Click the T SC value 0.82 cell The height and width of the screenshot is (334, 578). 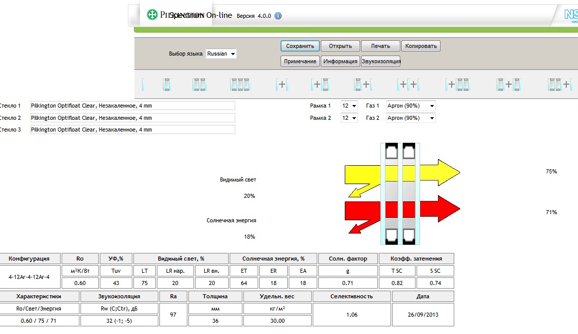(x=397, y=283)
